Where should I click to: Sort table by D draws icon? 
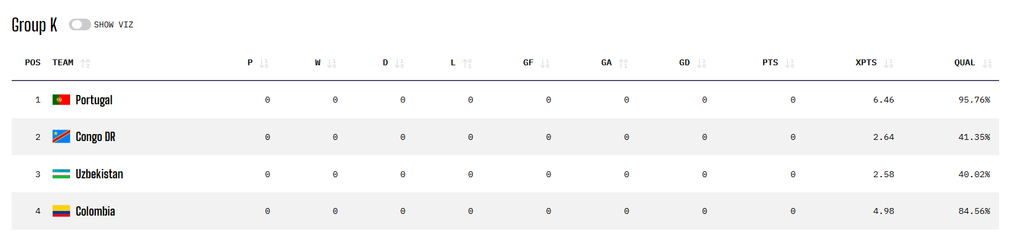click(x=399, y=63)
